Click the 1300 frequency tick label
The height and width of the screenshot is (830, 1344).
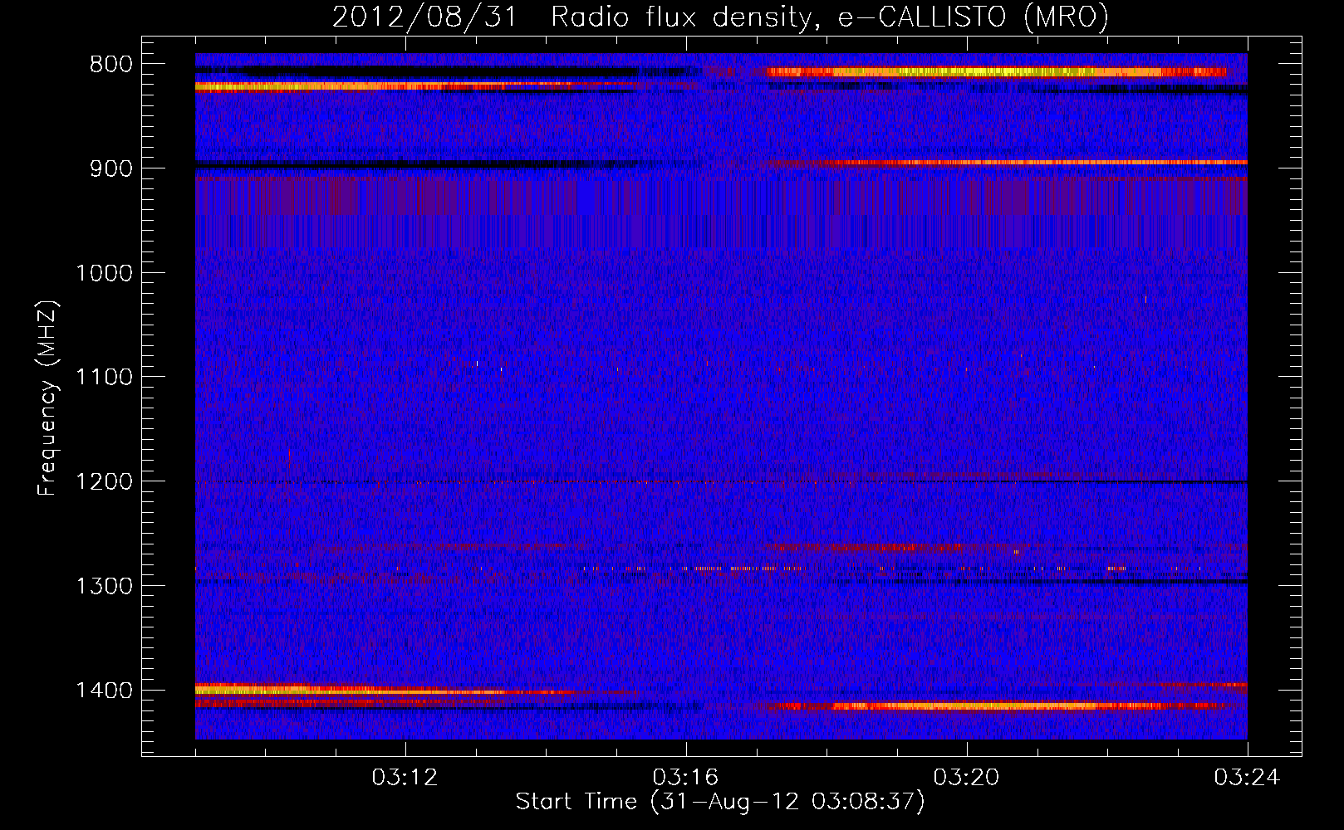click(104, 586)
